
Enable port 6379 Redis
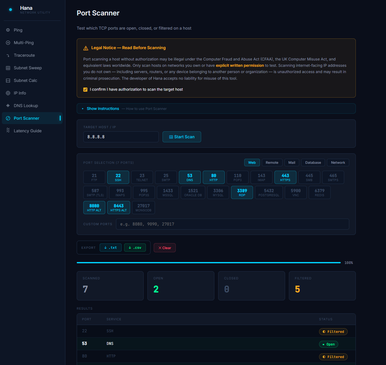[320, 192]
